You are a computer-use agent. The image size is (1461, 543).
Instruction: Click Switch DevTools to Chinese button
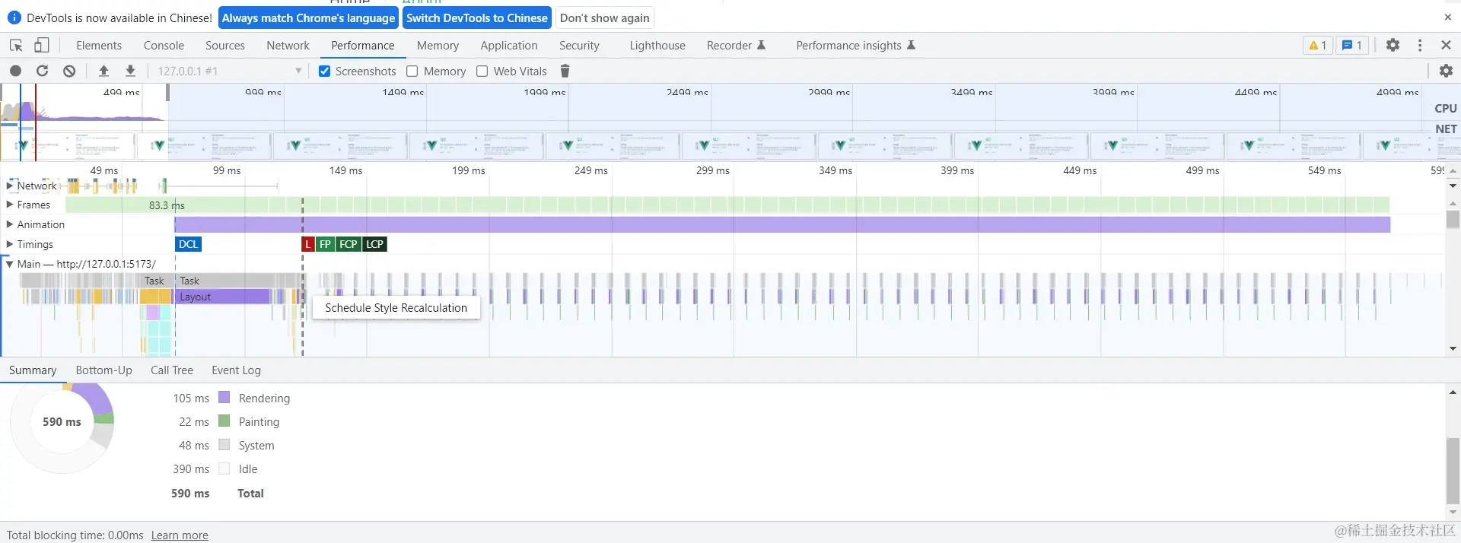point(476,17)
